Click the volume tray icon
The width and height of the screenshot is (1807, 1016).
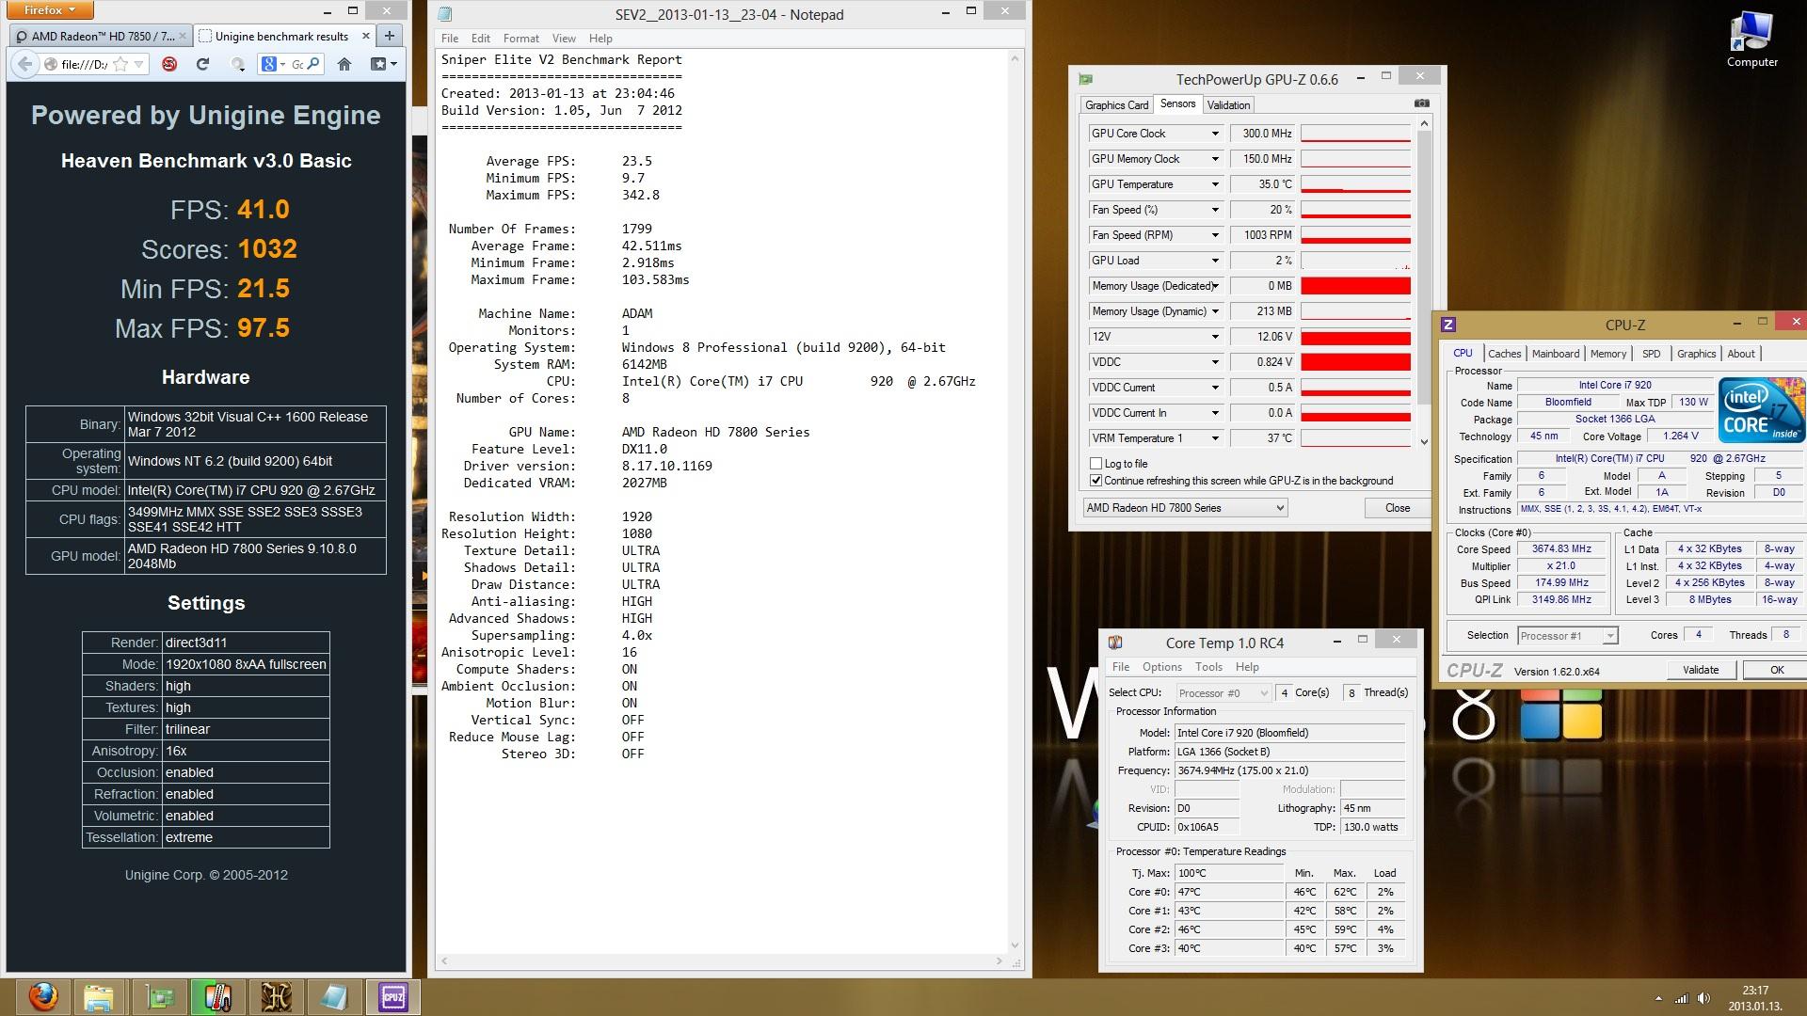(x=1703, y=998)
